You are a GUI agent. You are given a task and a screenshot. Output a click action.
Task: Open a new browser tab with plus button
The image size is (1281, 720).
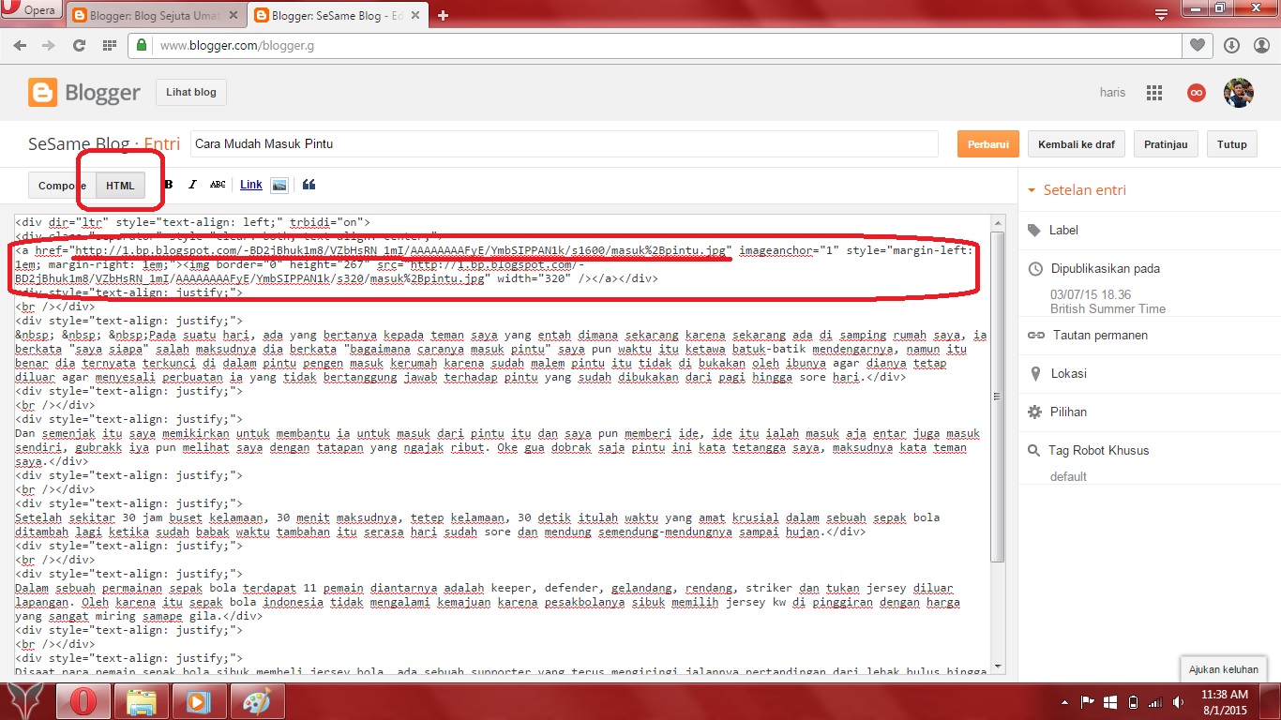click(443, 15)
